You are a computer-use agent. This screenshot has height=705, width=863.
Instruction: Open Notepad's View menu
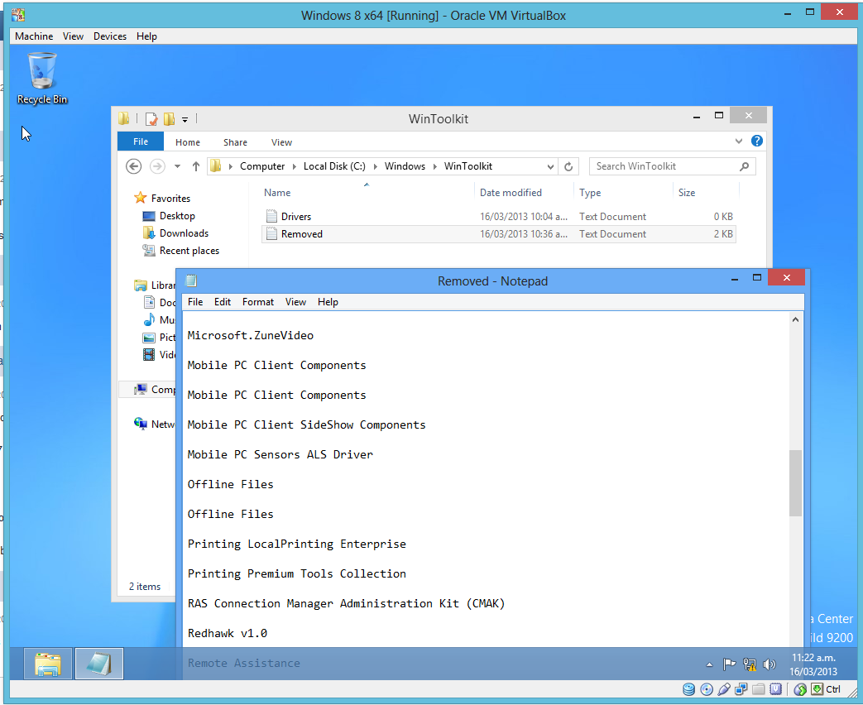295,301
